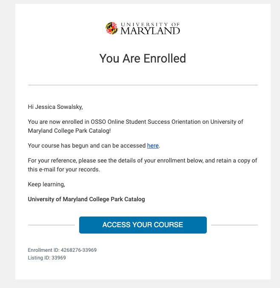Click the gray margin right of the email
The image size is (280, 288).
pos(275,144)
